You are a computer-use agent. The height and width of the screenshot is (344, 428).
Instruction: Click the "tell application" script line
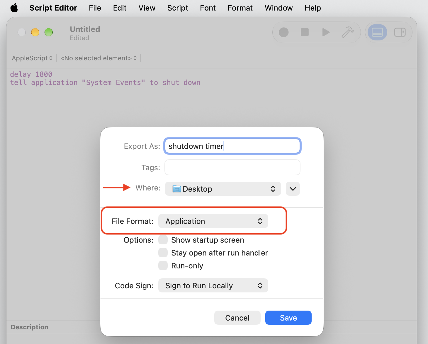105,83
